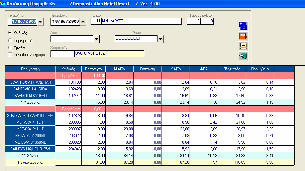Click subtotal payable value 24,52
Image resolution: width=305 pixels, height=171 pixels.
tap(232, 102)
